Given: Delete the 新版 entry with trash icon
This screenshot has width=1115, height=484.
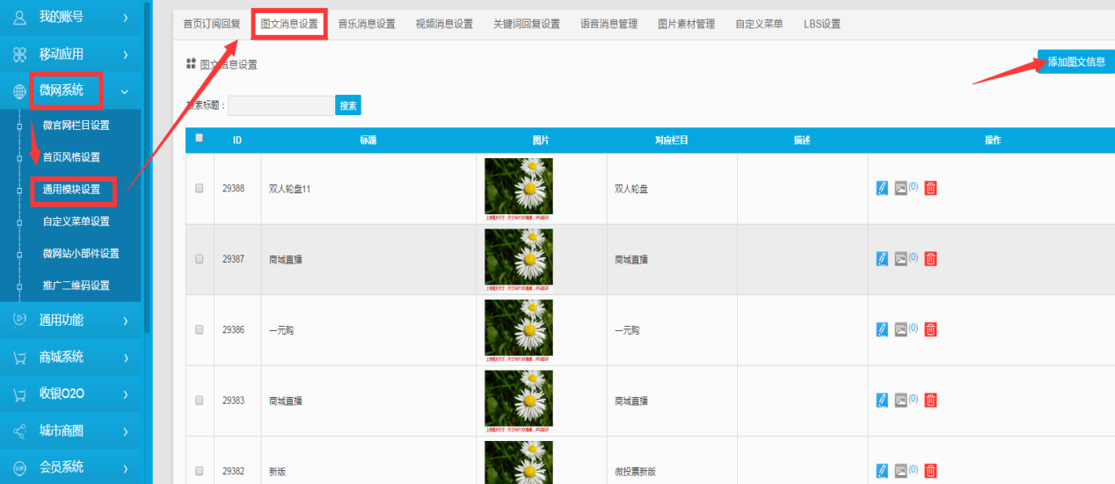Looking at the screenshot, I should [x=930, y=471].
